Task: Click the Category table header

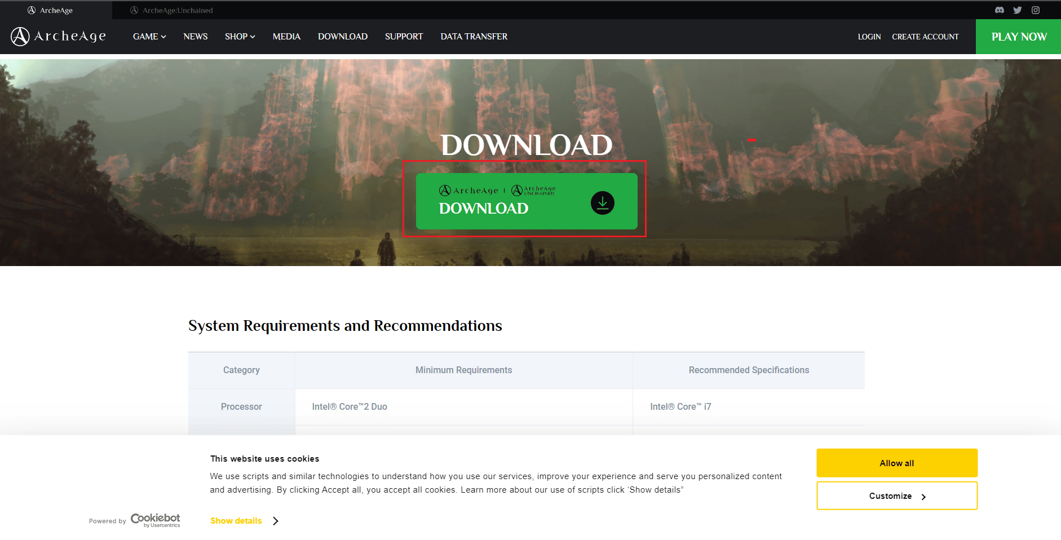Action: pos(241,370)
